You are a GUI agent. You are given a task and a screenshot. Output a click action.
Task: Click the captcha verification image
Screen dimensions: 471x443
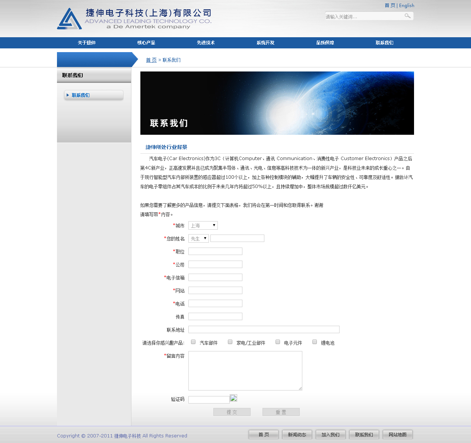tap(233, 398)
